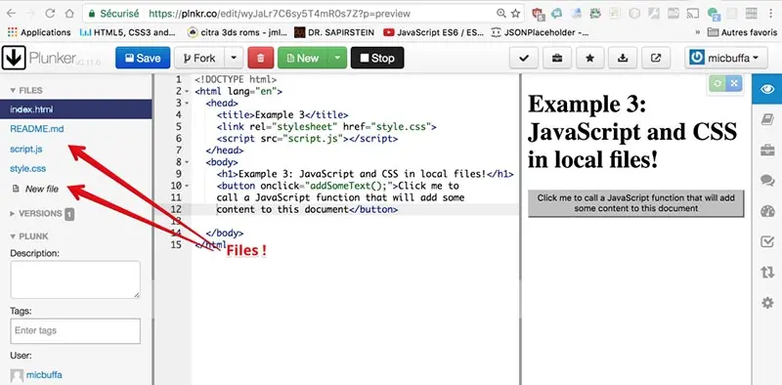Open the Fork dropdown arrow
Image resolution: width=782 pixels, height=385 pixels.
[234, 58]
